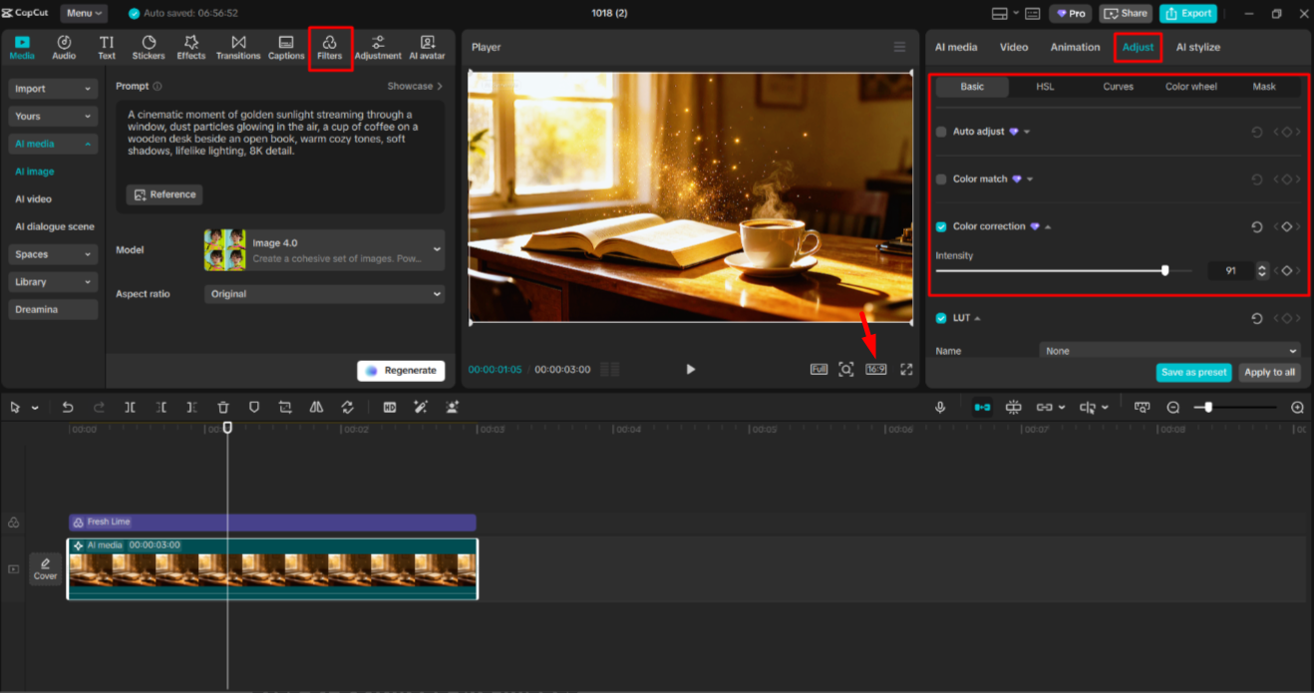Open the select tool mode dropdown arrow

35,408
